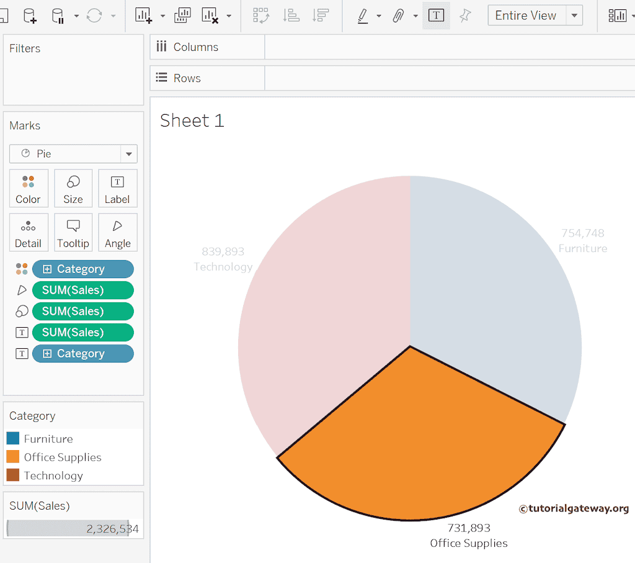Toggle the Show Mark Labels button
Image resolution: width=635 pixels, height=563 pixels.
coord(436,16)
